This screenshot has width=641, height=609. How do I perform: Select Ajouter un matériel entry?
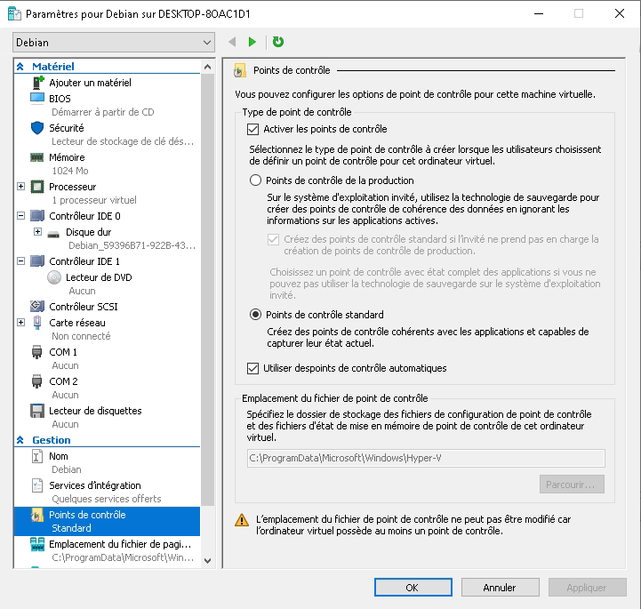click(x=90, y=83)
